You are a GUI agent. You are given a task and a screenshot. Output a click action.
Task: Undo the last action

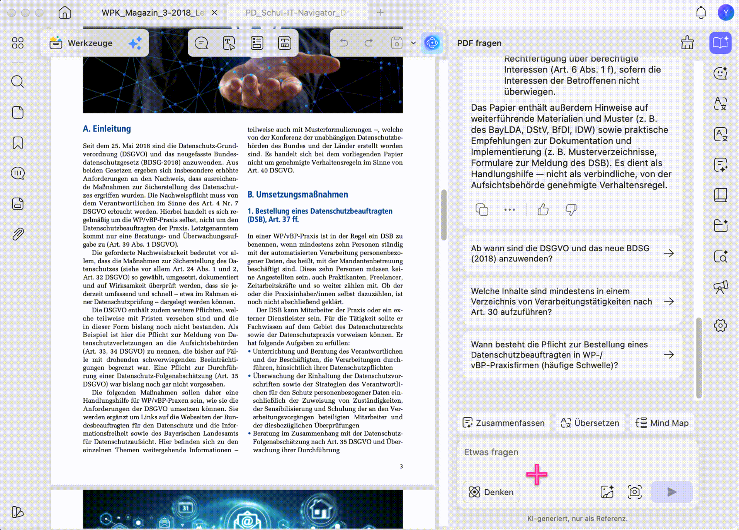344,43
